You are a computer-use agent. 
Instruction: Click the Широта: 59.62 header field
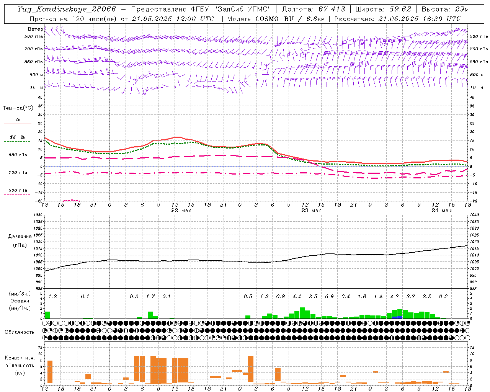383,9
